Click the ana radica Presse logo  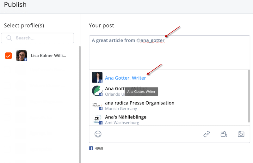point(97,106)
